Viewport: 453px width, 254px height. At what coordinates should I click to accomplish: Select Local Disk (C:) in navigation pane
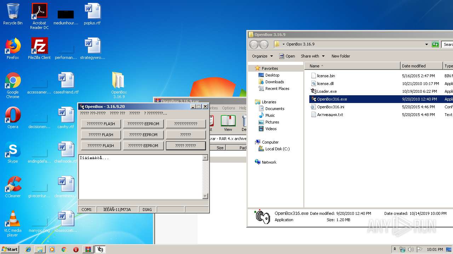[277, 149]
